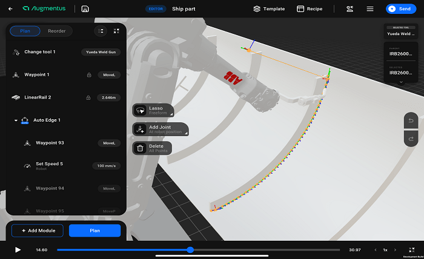Open the Recipe menu
The height and width of the screenshot is (259, 424).
[310, 9]
